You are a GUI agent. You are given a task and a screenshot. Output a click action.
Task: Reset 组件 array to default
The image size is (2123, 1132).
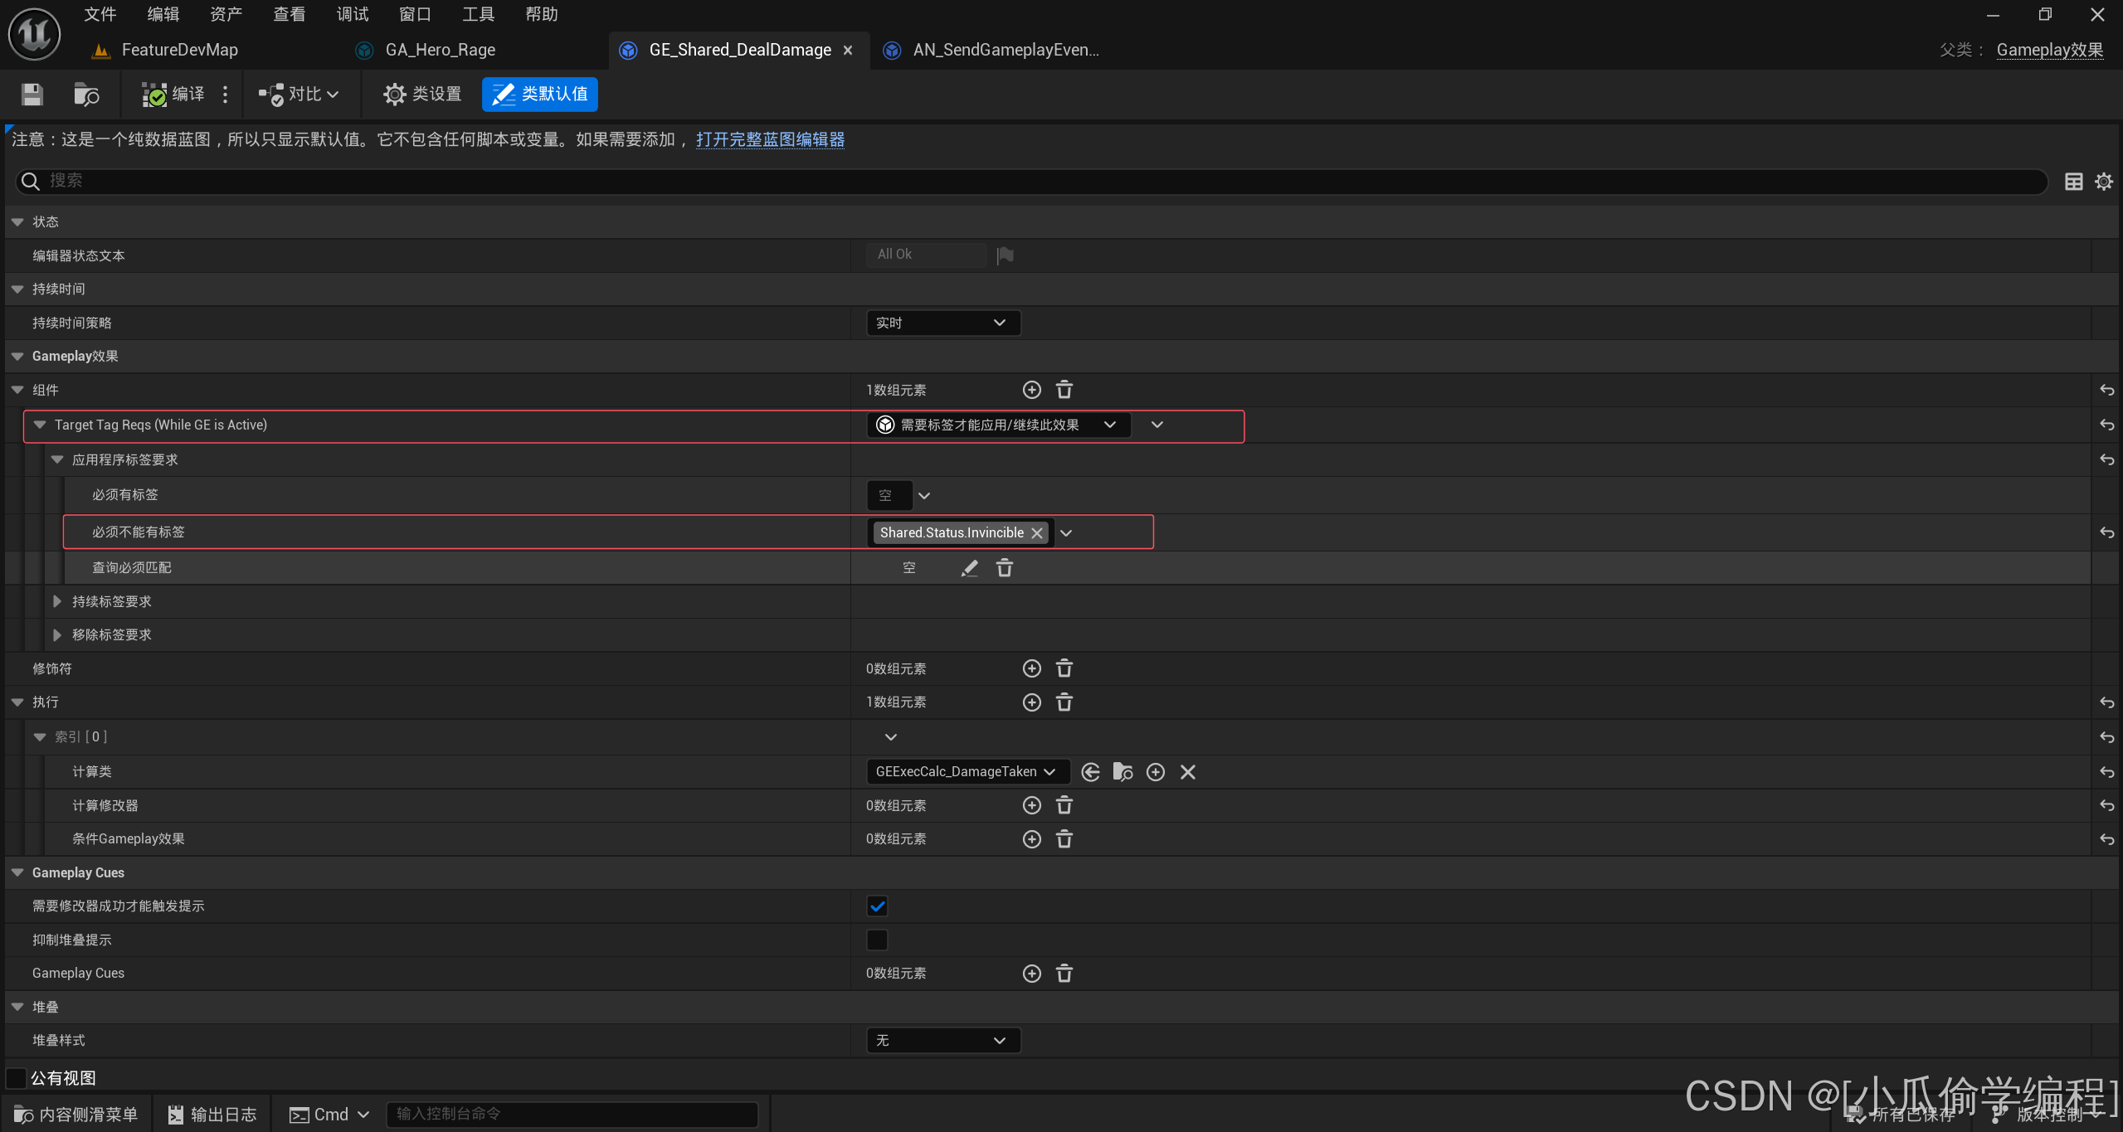[2106, 390]
